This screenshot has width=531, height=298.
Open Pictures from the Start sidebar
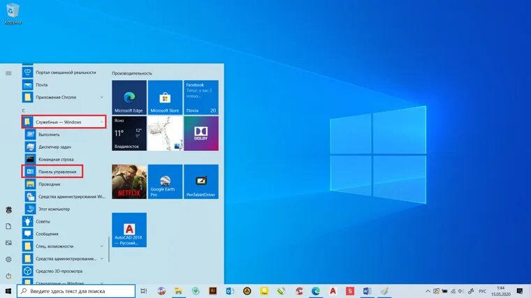point(8,243)
